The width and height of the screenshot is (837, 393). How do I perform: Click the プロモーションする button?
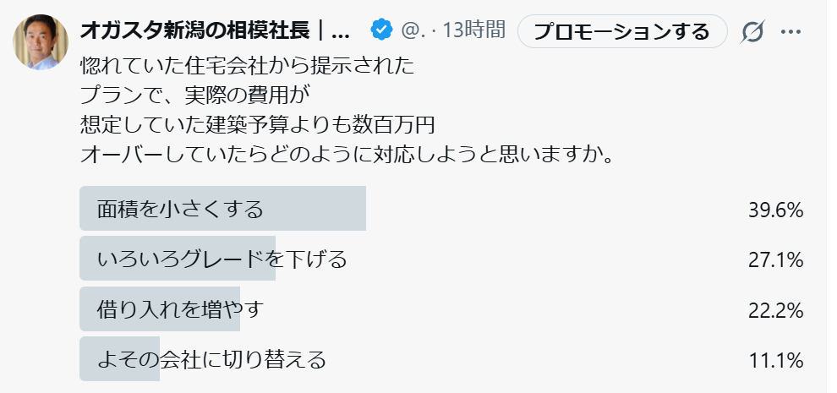[x=622, y=32]
